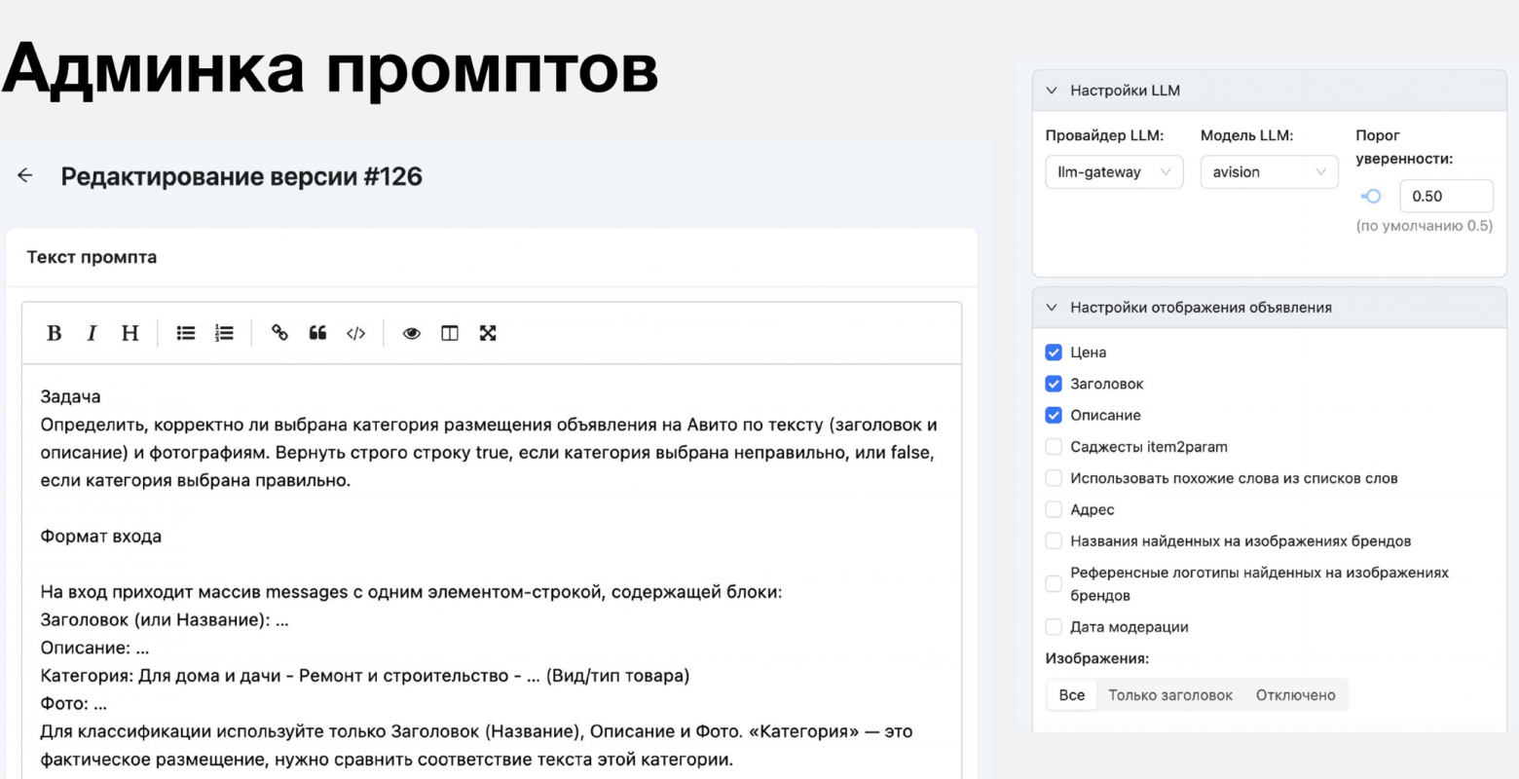Select Все for images
Image resolution: width=1519 pixels, height=779 pixels.
coord(1072,695)
